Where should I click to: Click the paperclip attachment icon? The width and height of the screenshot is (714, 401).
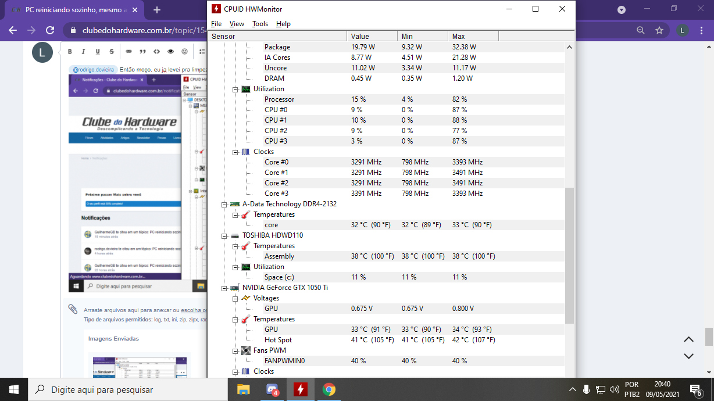pos(73,309)
